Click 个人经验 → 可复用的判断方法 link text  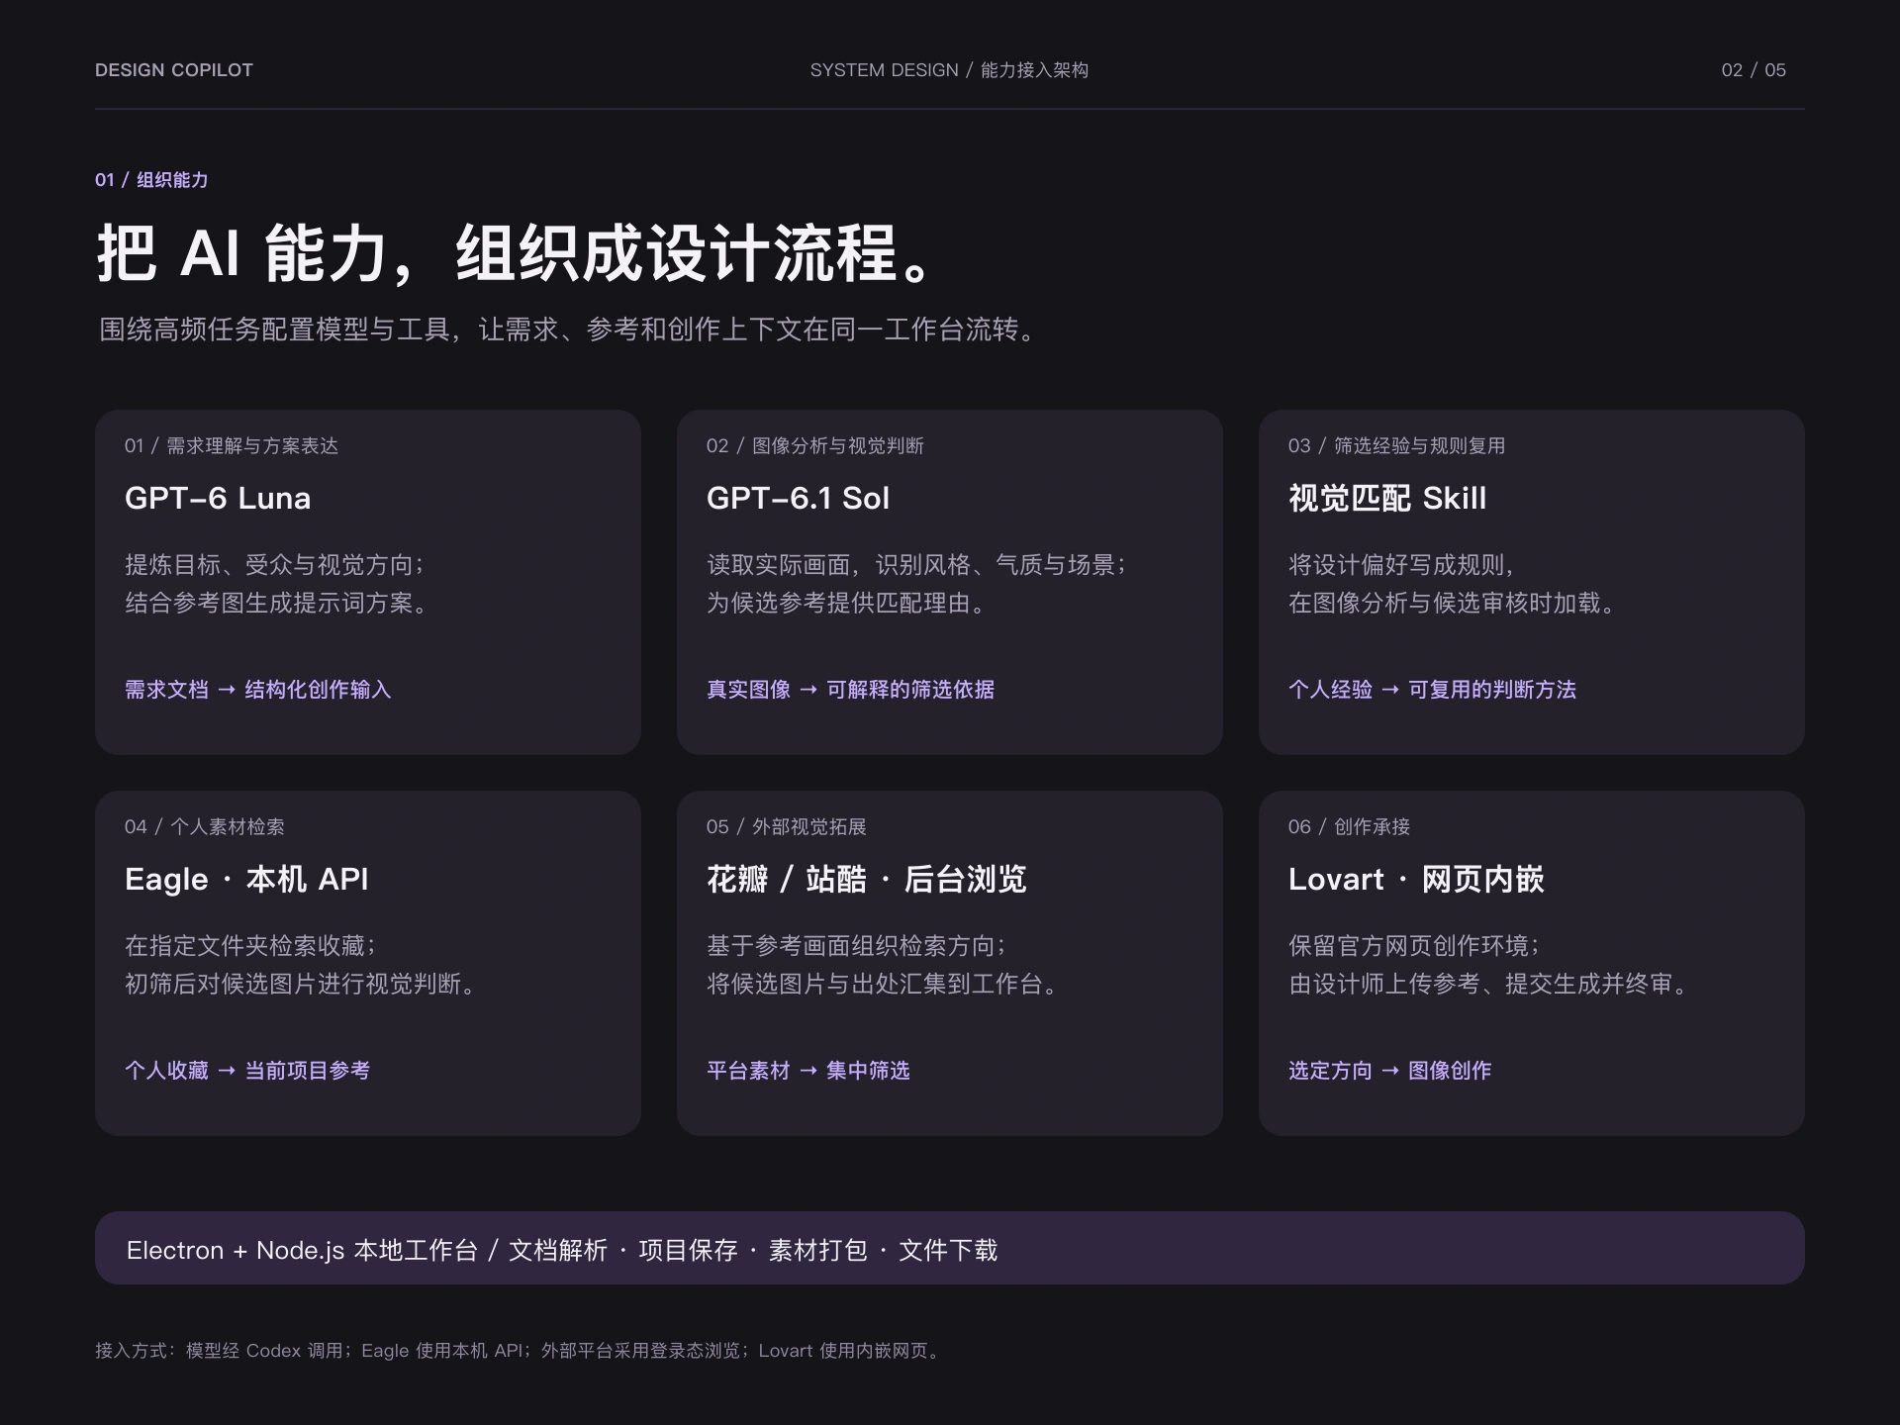click(x=1433, y=690)
